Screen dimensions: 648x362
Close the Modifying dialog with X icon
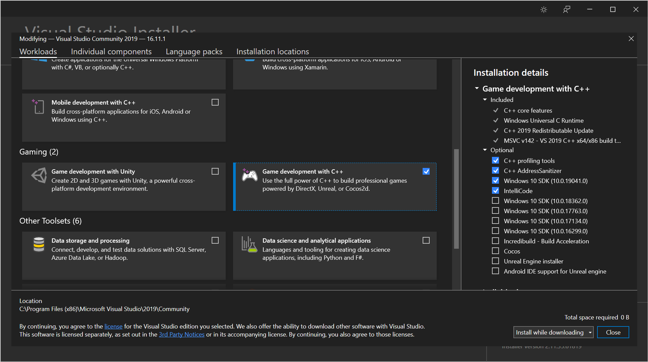(x=631, y=39)
